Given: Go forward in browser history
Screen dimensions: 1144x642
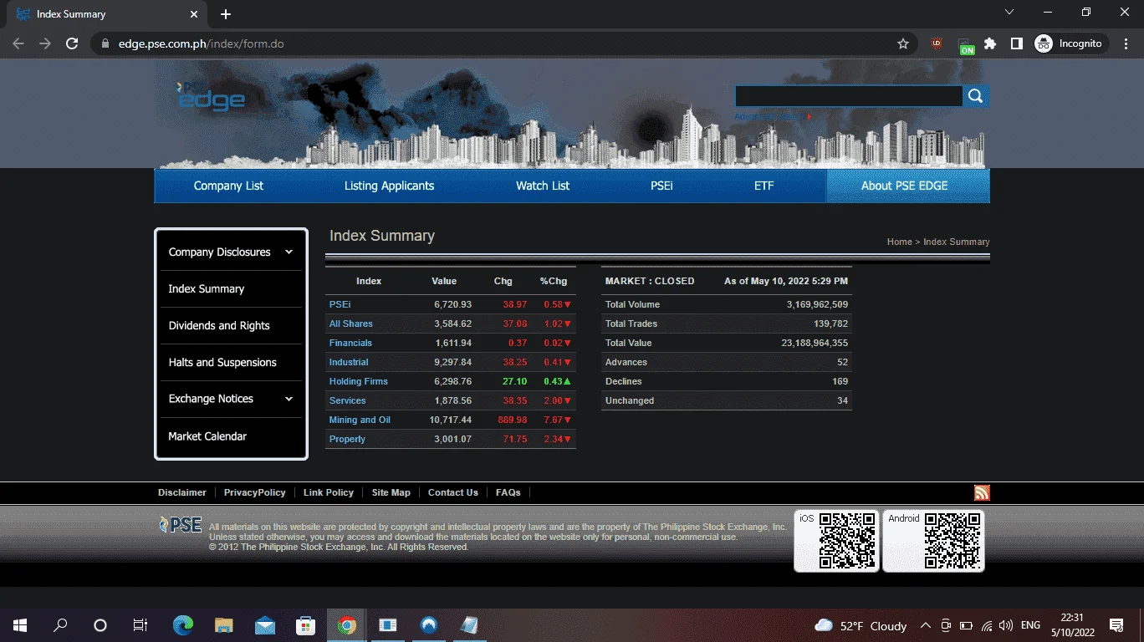Looking at the screenshot, I should [45, 43].
